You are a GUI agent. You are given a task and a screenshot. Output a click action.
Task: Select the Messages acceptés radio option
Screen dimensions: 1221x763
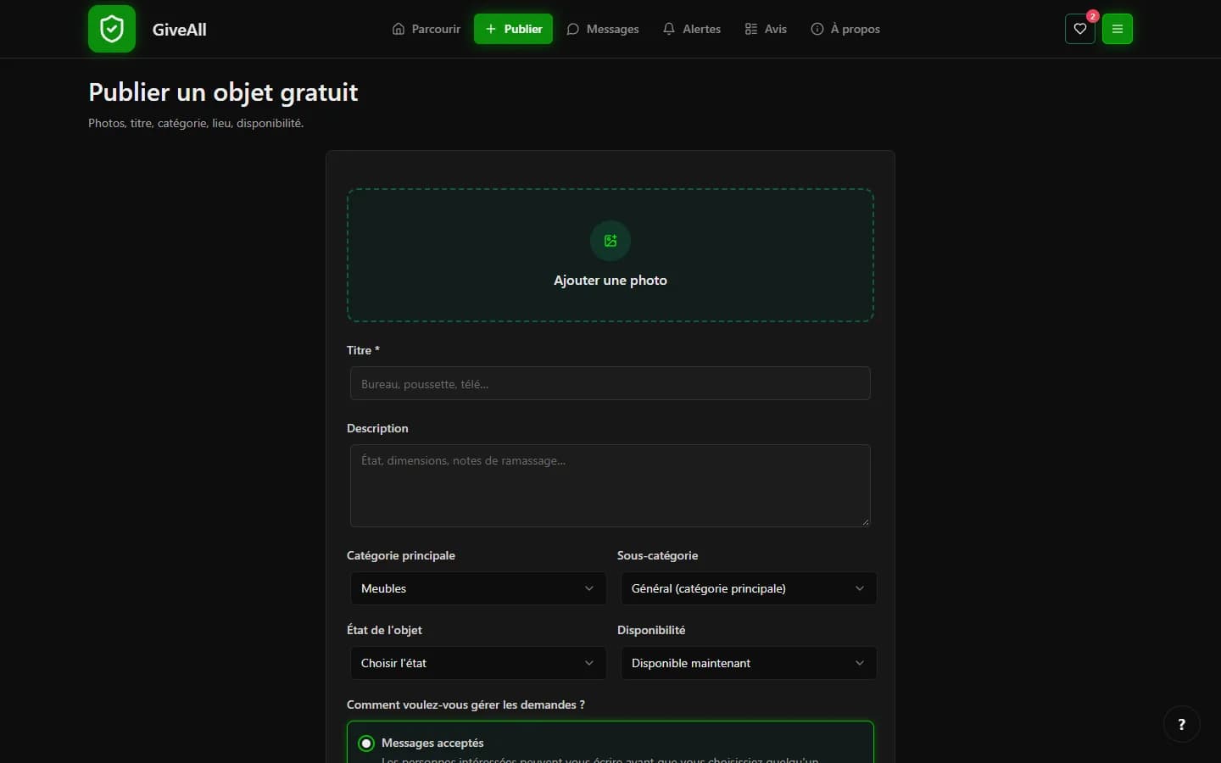[x=366, y=744]
